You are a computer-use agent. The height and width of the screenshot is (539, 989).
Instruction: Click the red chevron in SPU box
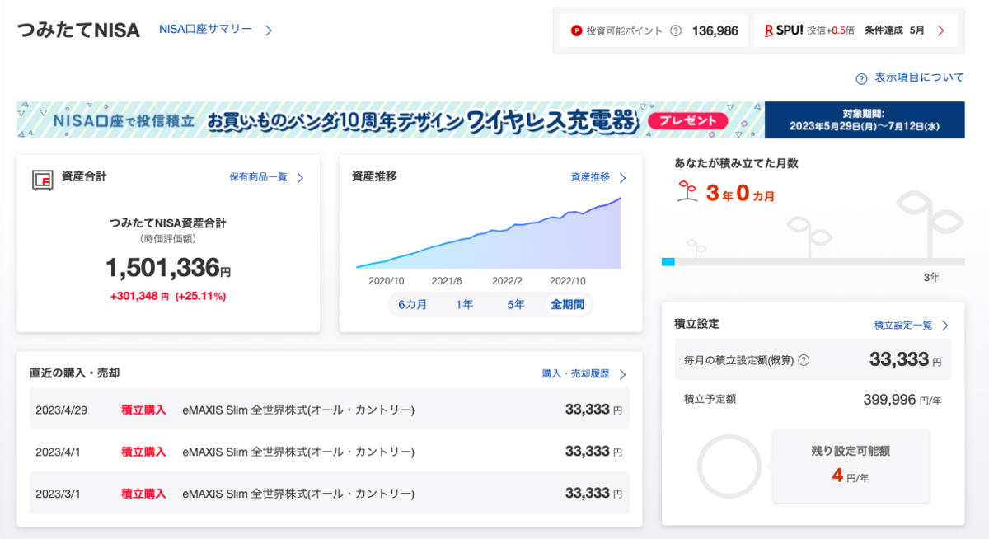[x=941, y=30]
